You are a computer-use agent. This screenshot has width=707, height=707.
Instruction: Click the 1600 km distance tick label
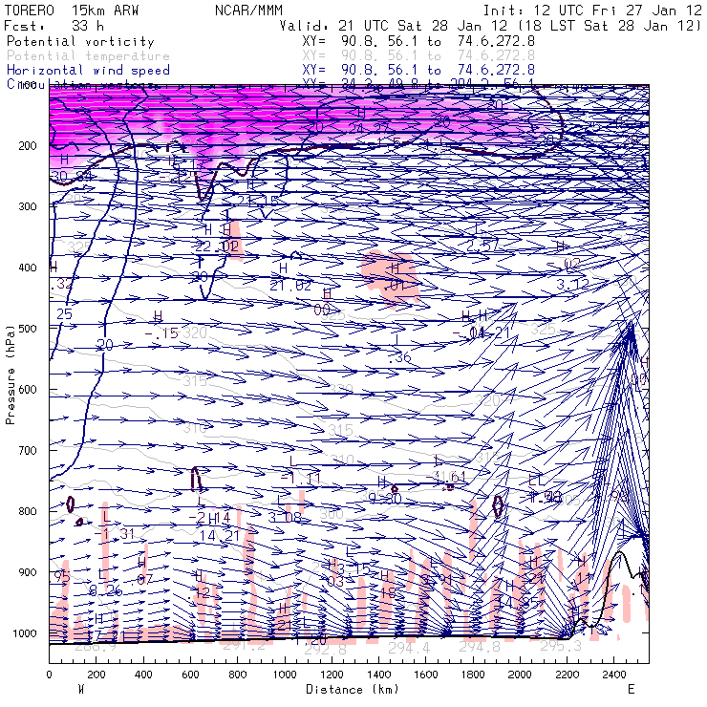426,675
